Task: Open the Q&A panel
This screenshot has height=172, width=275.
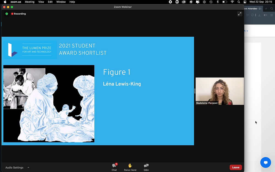Action: click(146, 167)
